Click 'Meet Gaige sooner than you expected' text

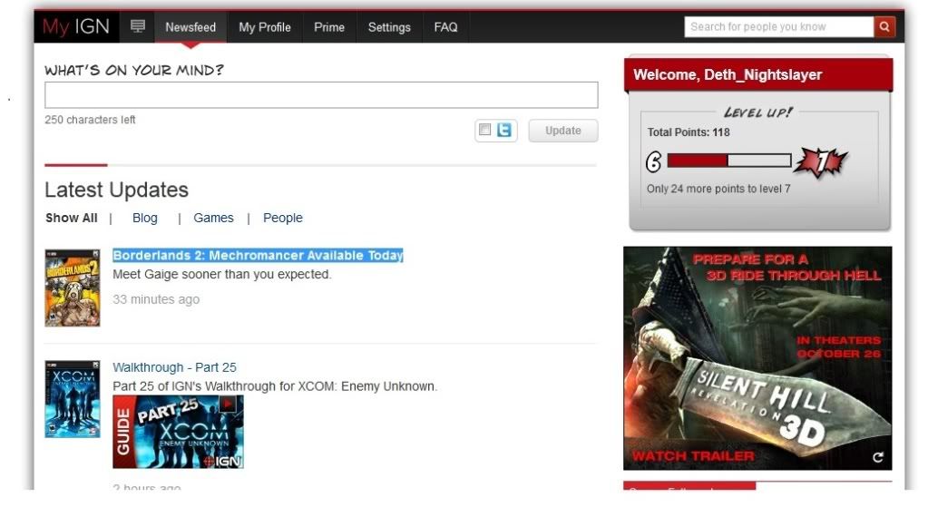(222, 275)
